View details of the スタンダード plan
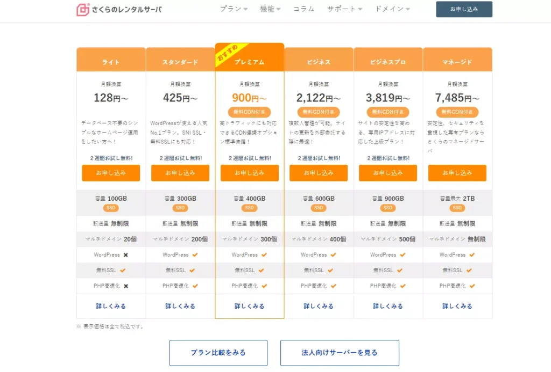The height and width of the screenshot is (372, 551). (x=180, y=306)
